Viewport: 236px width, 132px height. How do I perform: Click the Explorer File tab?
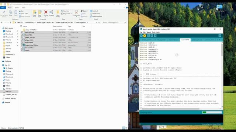[x=3, y=8]
